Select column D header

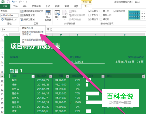point(61,35)
